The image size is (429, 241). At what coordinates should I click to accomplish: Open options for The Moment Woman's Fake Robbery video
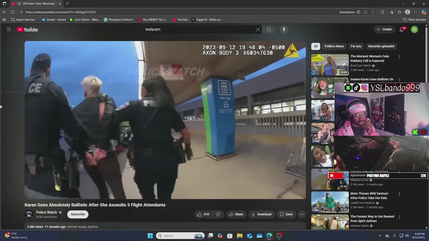[399, 57]
